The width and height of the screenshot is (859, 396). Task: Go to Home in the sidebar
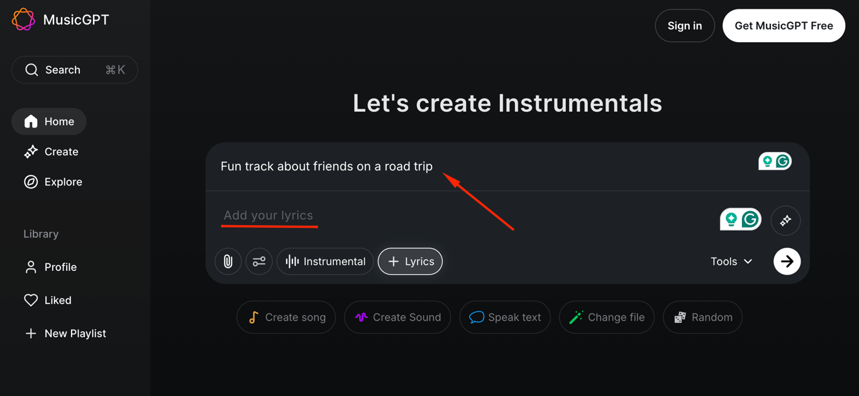pos(48,121)
